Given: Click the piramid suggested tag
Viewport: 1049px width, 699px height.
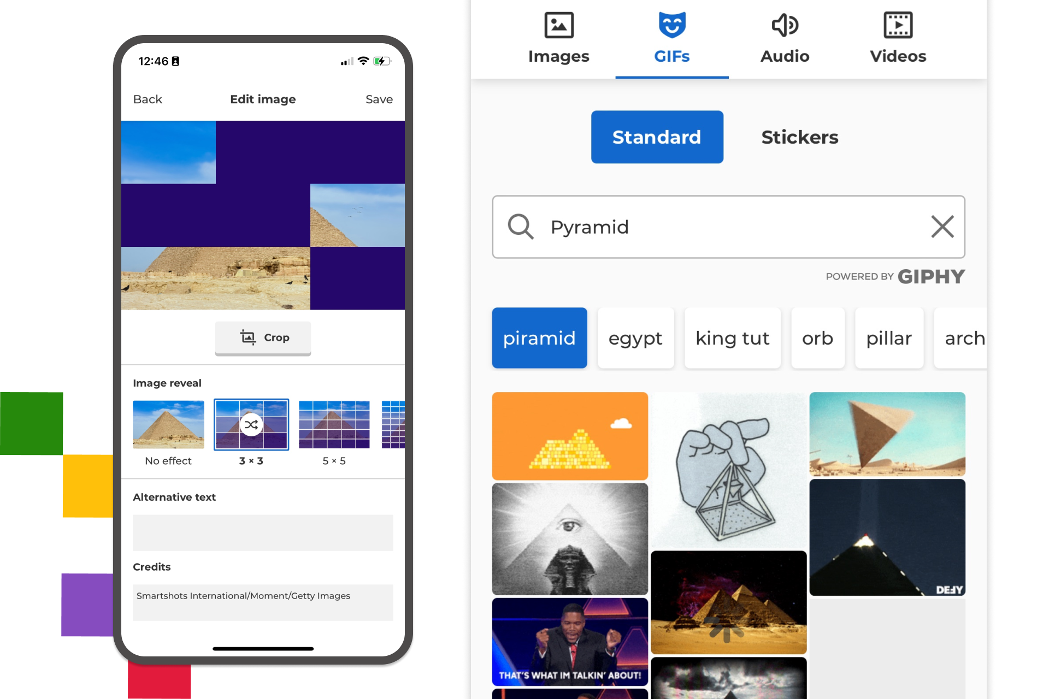Looking at the screenshot, I should coord(539,338).
